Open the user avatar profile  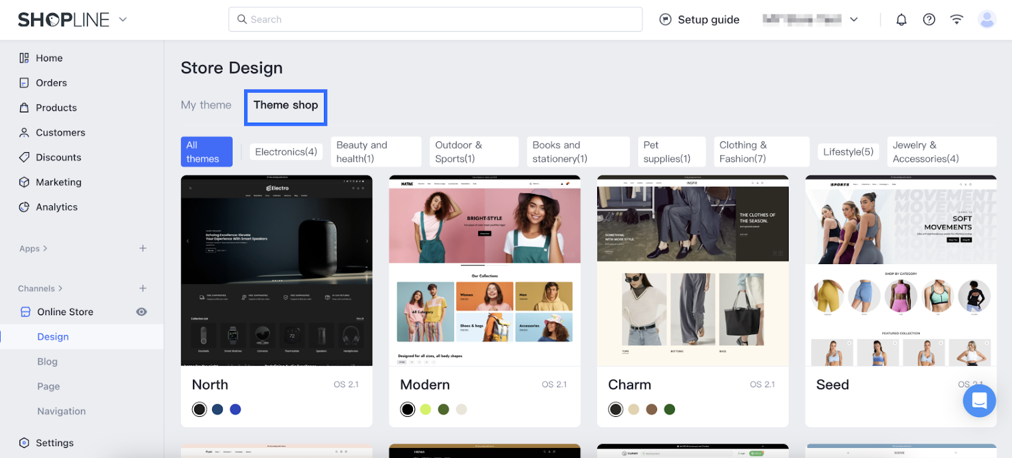pos(987,20)
